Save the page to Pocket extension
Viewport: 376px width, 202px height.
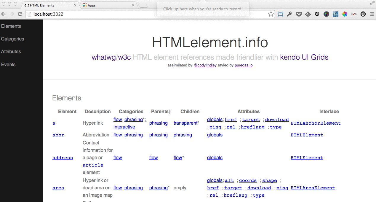click(299, 14)
